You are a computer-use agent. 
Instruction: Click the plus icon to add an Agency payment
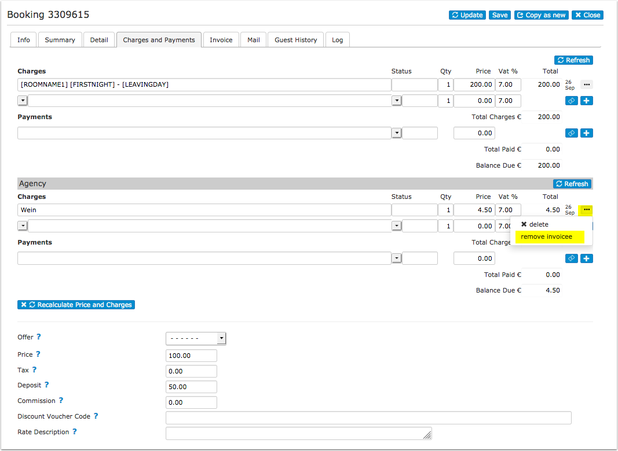coord(587,258)
